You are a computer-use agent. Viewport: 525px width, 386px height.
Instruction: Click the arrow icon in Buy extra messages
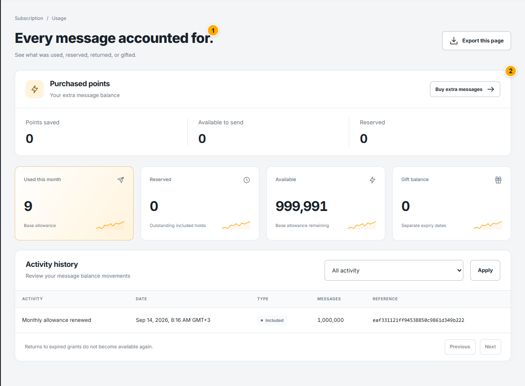coord(491,89)
